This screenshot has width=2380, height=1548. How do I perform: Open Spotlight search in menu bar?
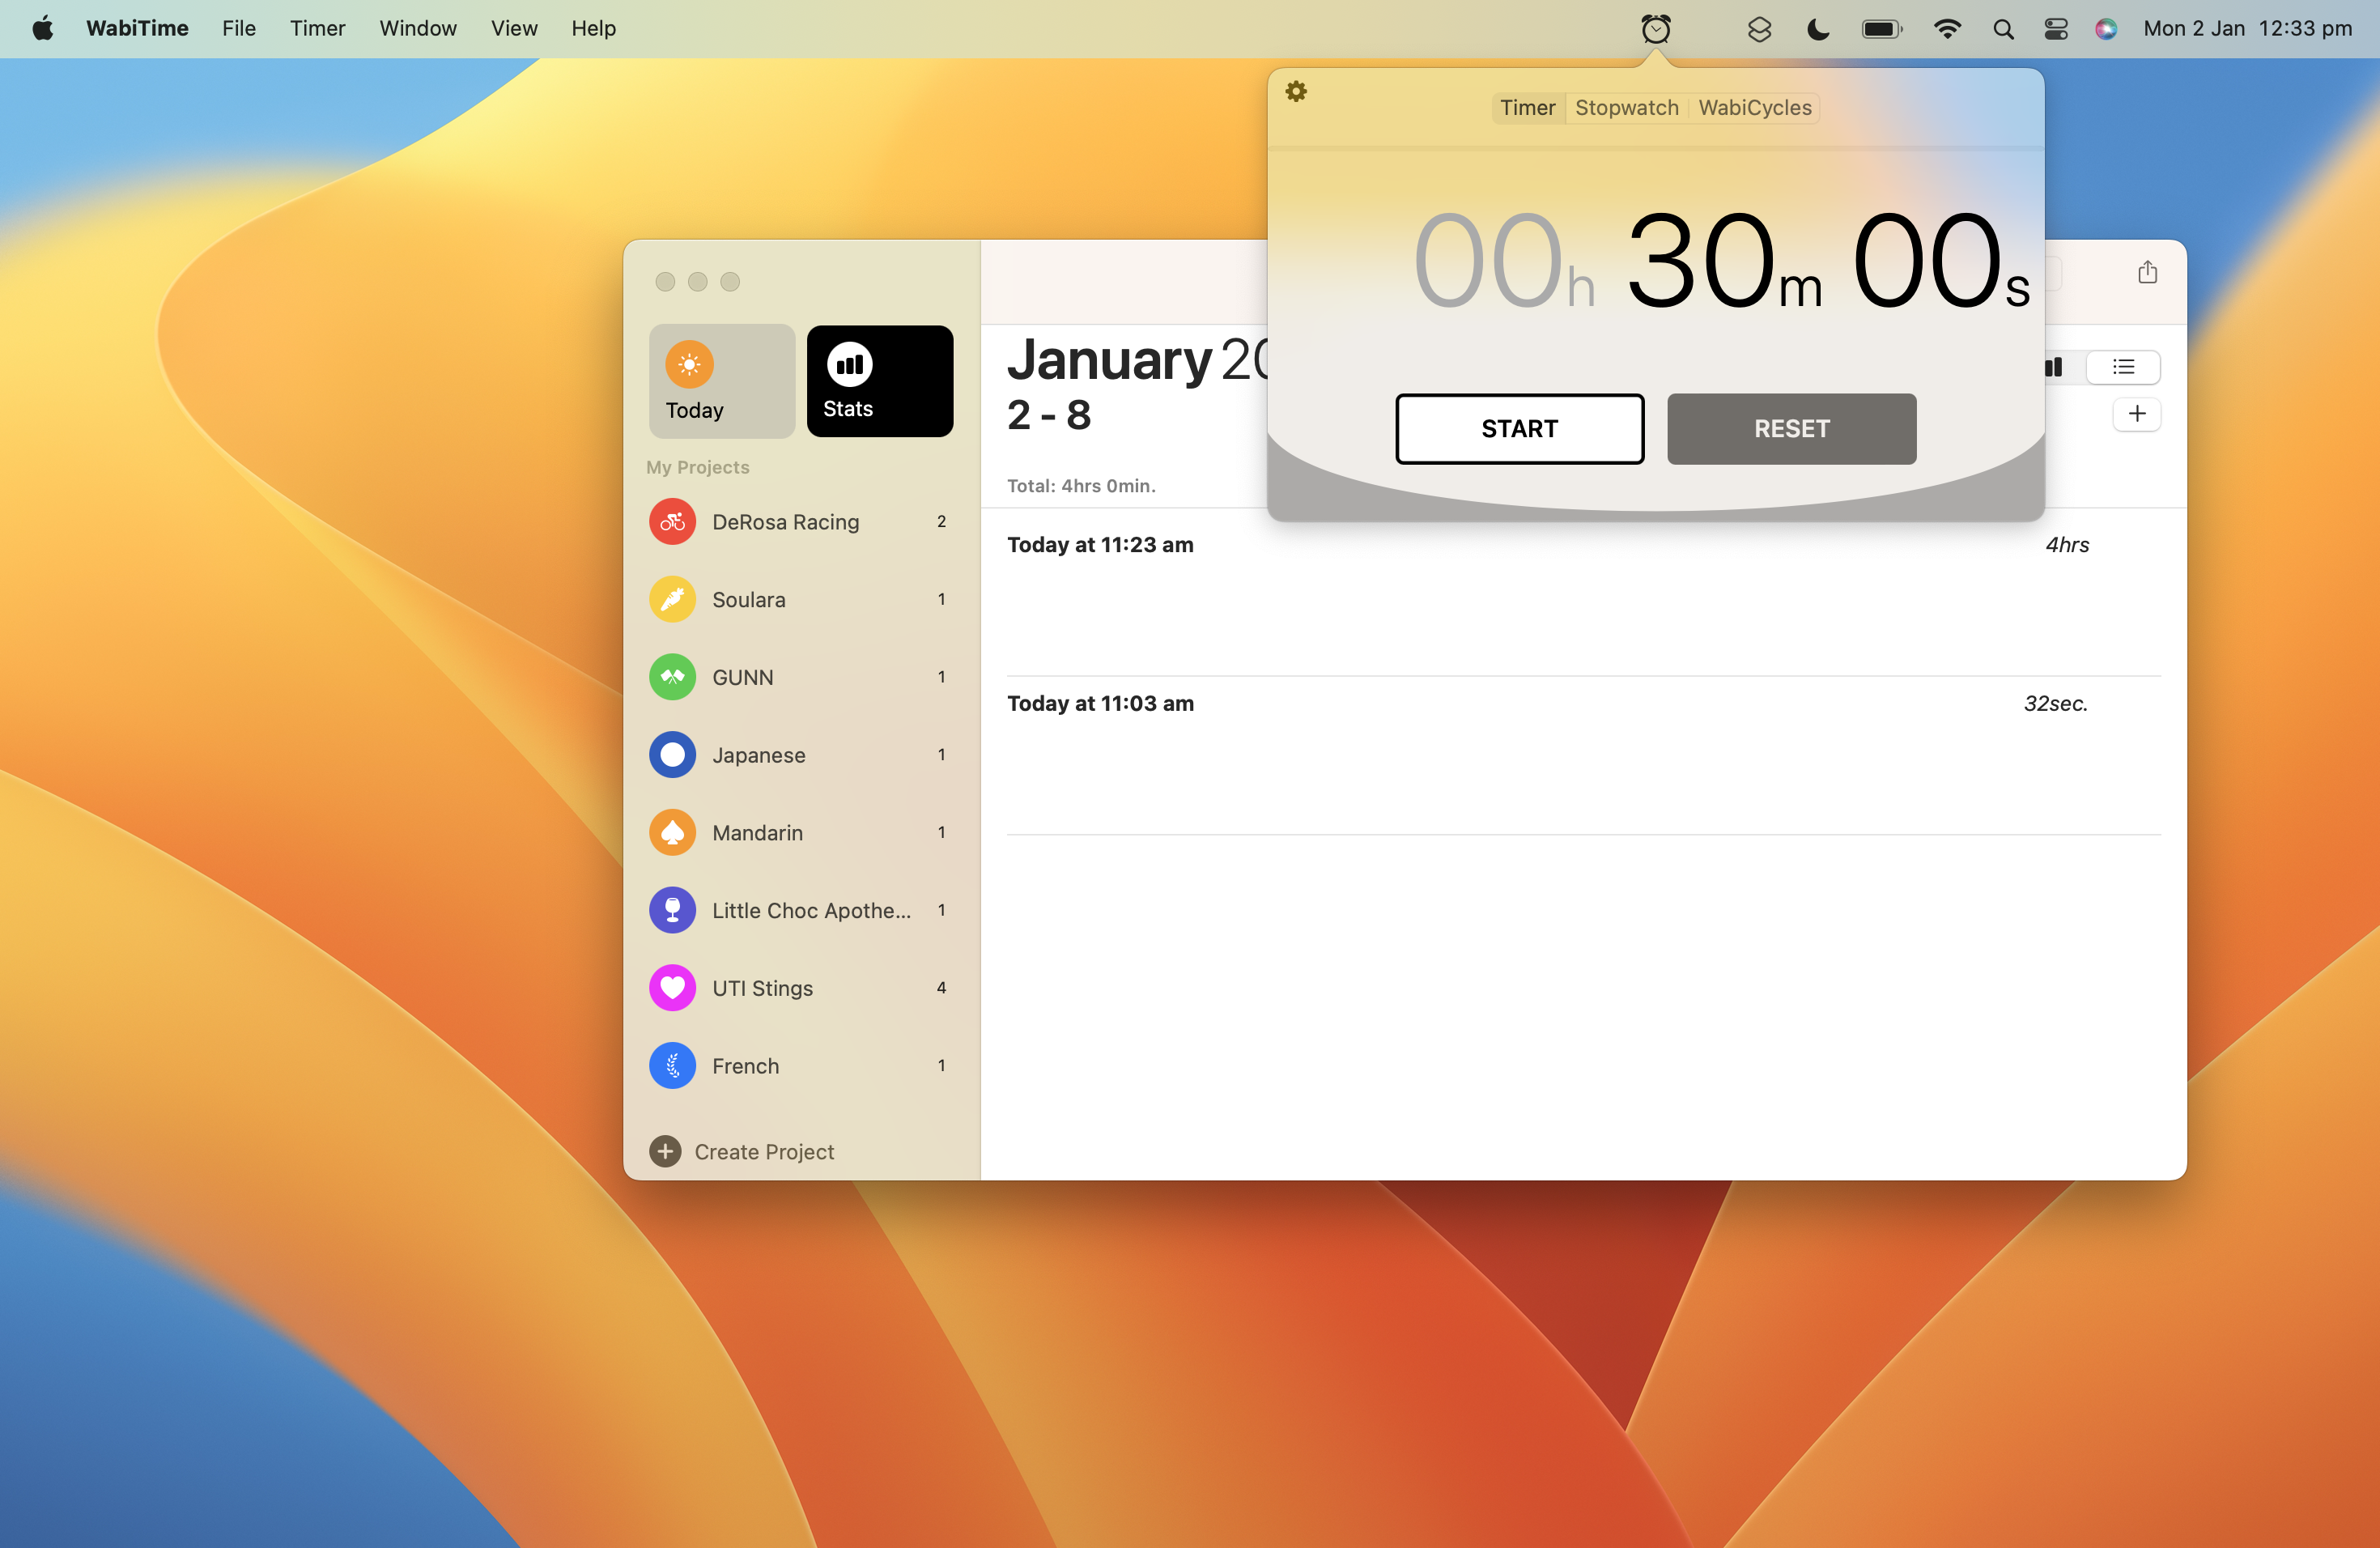(2003, 29)
